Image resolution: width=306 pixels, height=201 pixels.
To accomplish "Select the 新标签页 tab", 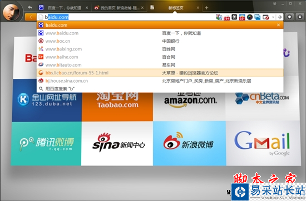I will (175, 8).
